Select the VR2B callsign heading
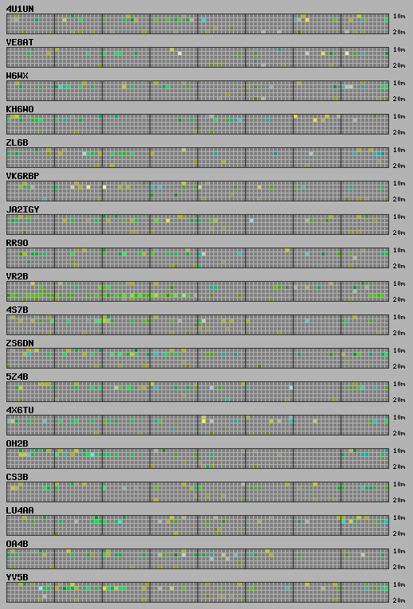This screenshot has height=609, width=413. click(17, 276)
